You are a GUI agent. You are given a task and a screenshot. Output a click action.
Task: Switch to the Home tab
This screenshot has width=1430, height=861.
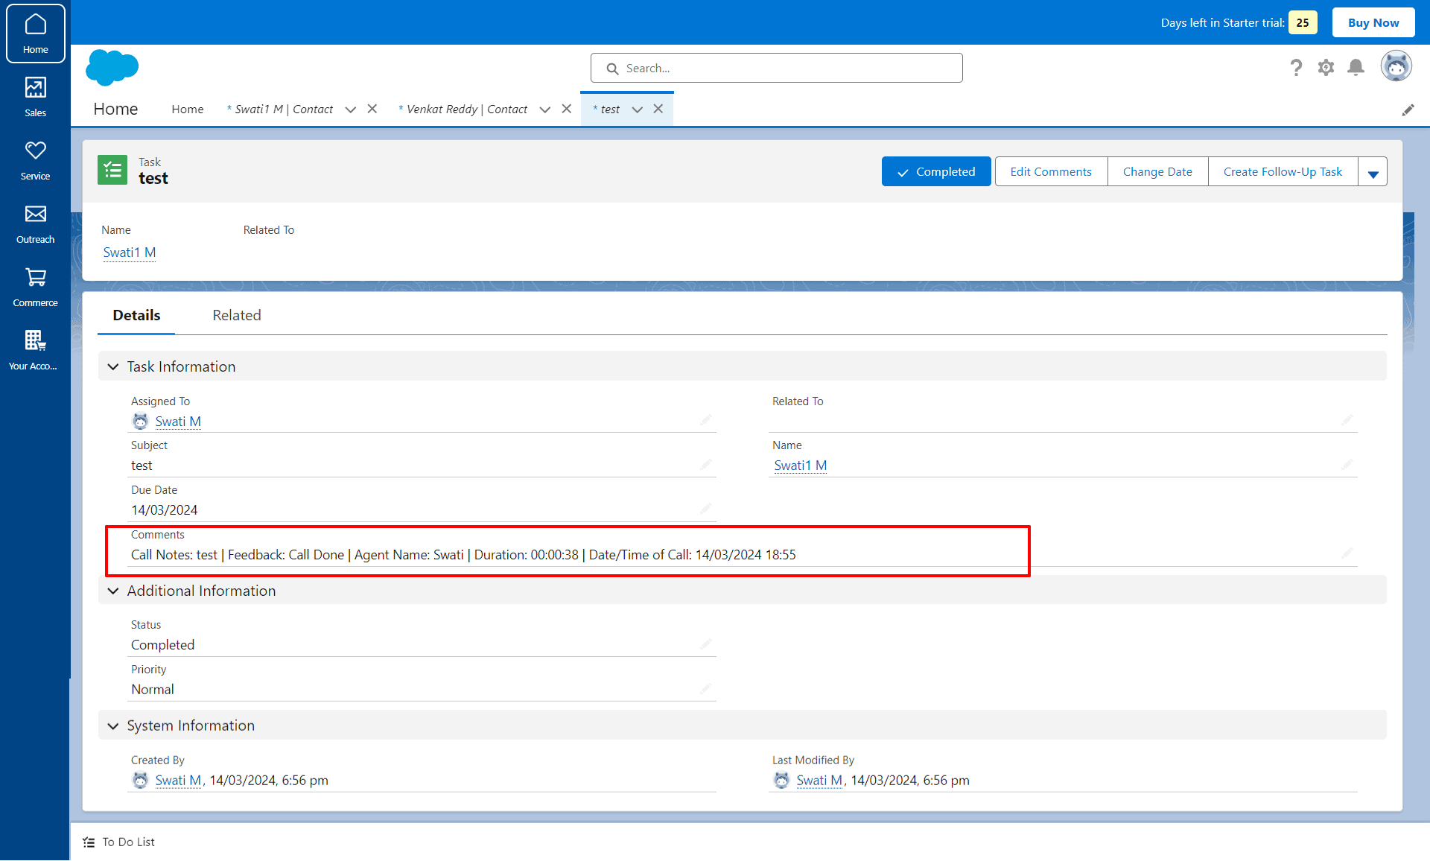pos(188,109)
